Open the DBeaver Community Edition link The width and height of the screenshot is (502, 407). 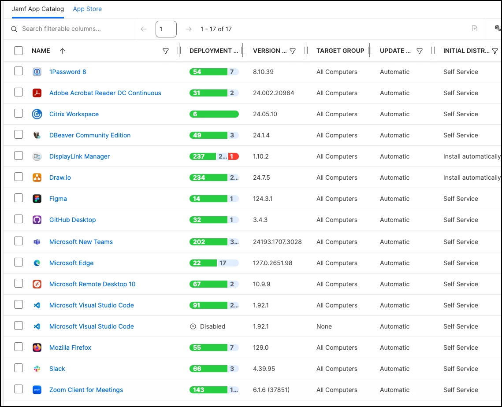click(89, 135)
